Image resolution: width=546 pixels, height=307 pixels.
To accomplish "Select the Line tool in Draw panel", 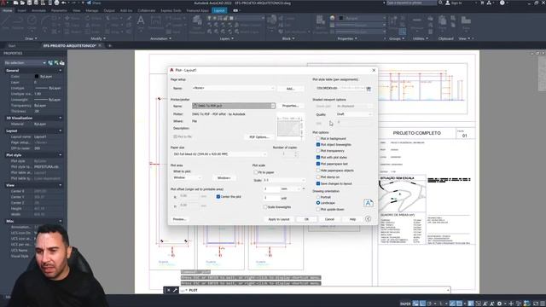I will pos(6,22).
